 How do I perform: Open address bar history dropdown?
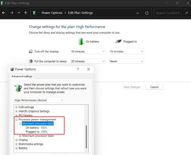point(138,13)
